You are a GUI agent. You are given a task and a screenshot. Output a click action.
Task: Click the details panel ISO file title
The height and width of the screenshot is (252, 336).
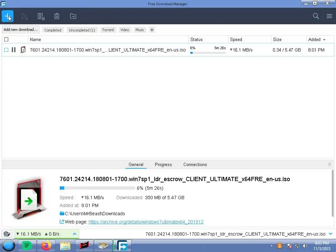(175, 179)
